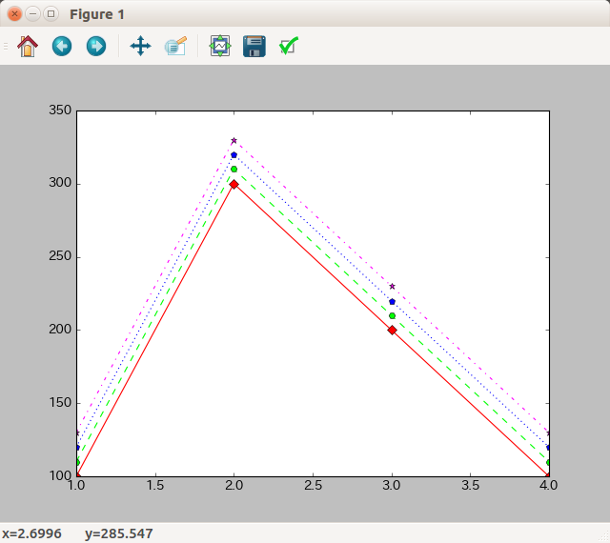The width and height of the screenshot is (610, 543).
Task: Click the blue pentagon marker at x=3.0
Action: (392, 301)
